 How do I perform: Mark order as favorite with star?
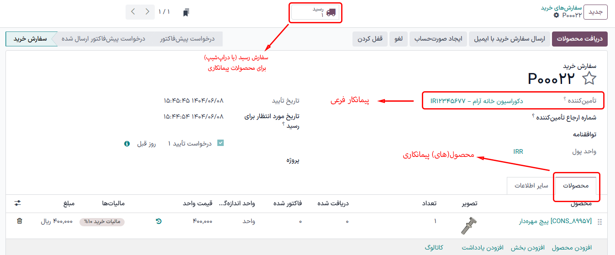pyautogui.click(x=589, y=79)
